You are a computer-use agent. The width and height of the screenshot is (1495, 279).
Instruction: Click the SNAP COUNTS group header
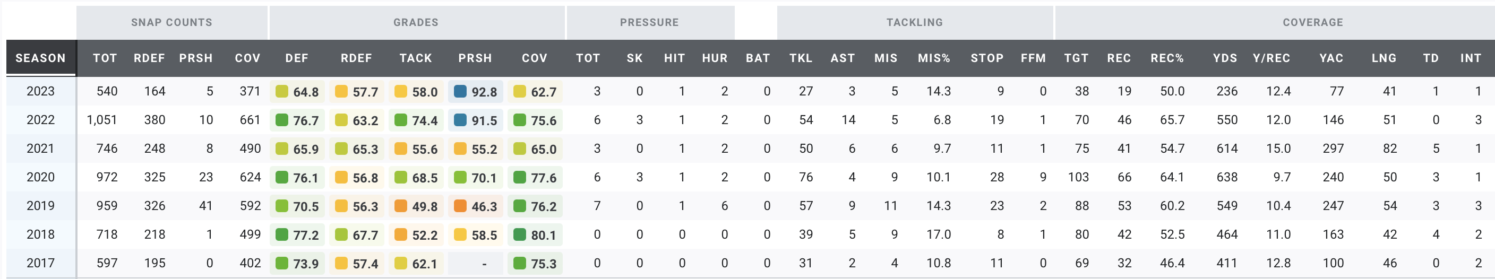pyautogui.click(x=171, y=23)
